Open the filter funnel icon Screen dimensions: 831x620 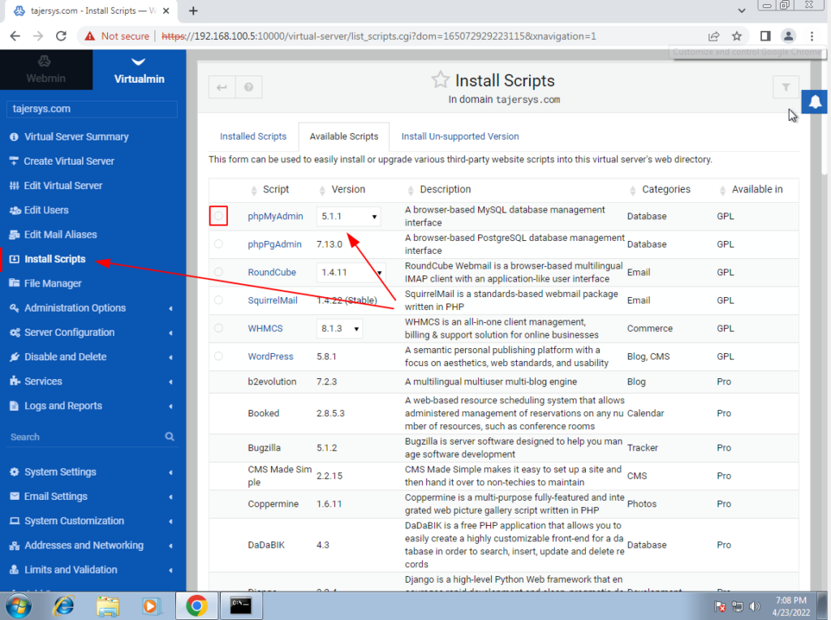(786, 87)
